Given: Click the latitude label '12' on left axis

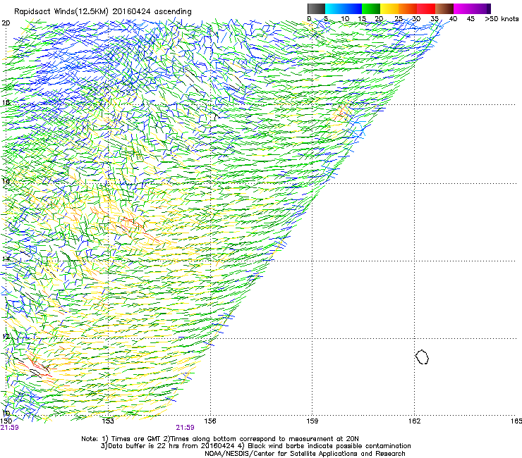Looking at the screenshot, I should click(6, 337).
